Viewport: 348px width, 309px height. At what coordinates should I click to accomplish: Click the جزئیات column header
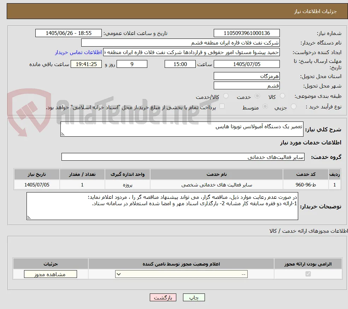click(x=51, y=264)
